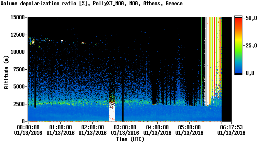Select the 12500 altitude tick label
266x155 pixels.
(x=18, y=35)
